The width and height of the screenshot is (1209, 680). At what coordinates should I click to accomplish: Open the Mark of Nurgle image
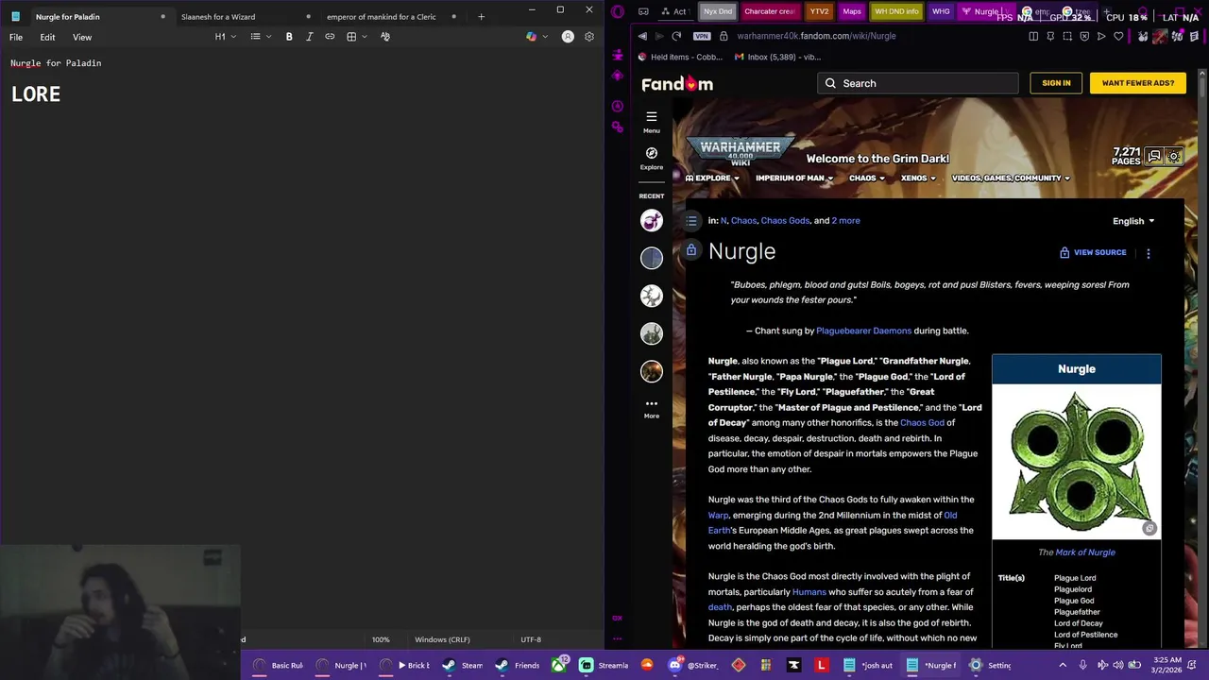pyautogui.click(x=1077, y=462)
